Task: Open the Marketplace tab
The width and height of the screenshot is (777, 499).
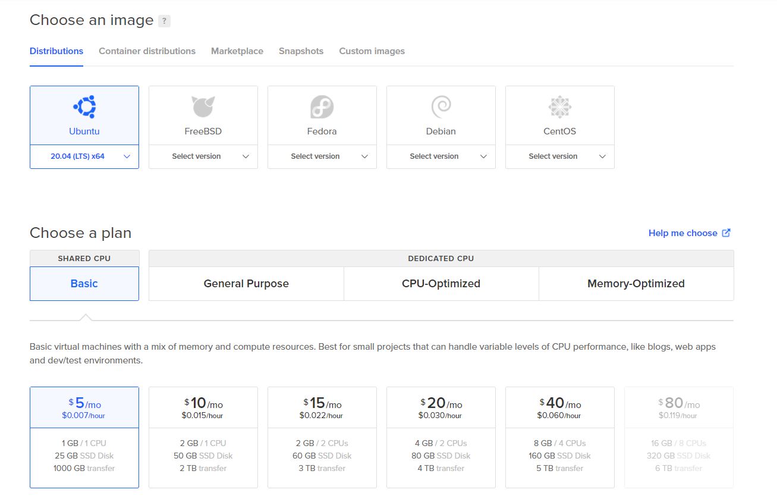Action: (x=237, y=51)
